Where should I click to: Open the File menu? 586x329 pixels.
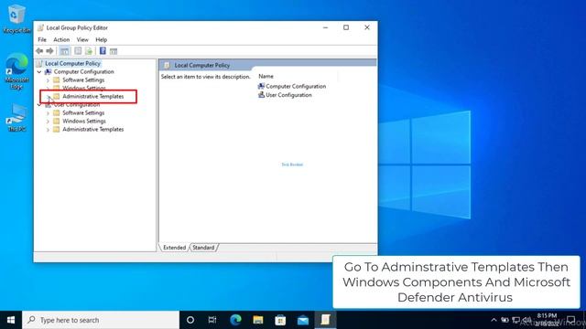42,39
